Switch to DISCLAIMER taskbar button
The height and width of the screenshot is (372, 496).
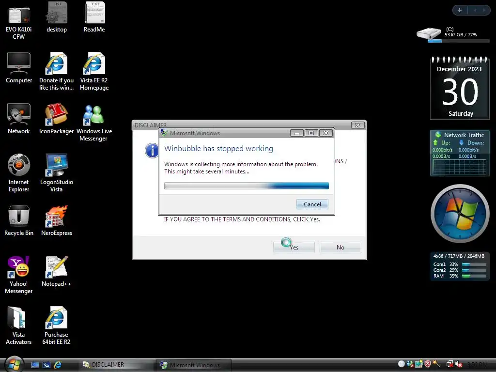click(115, 365)
